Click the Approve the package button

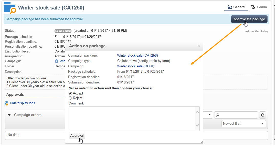point(249,19)
